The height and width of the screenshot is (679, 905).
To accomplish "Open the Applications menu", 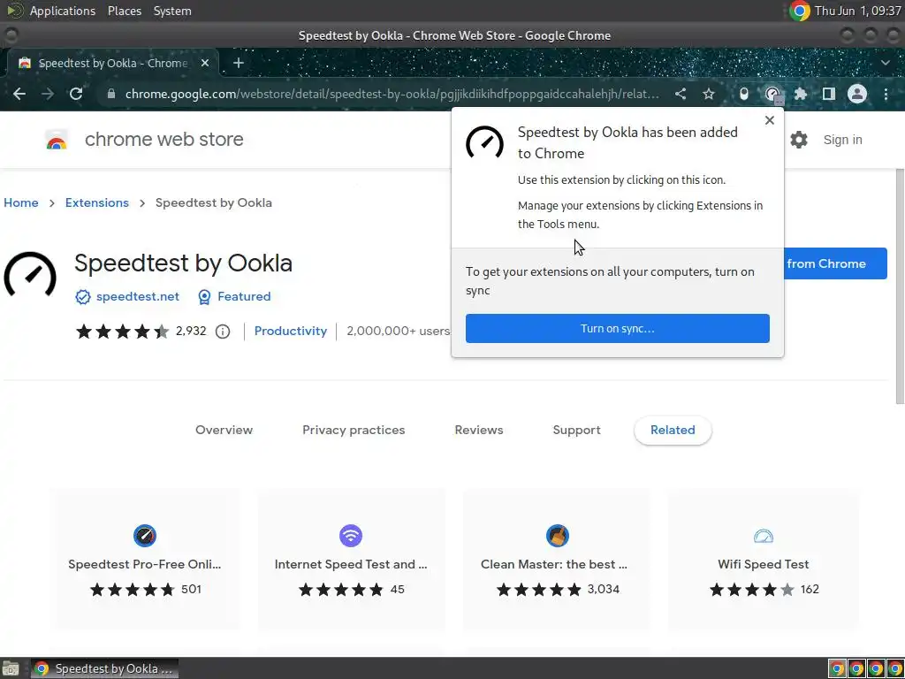I will [63, 11].
